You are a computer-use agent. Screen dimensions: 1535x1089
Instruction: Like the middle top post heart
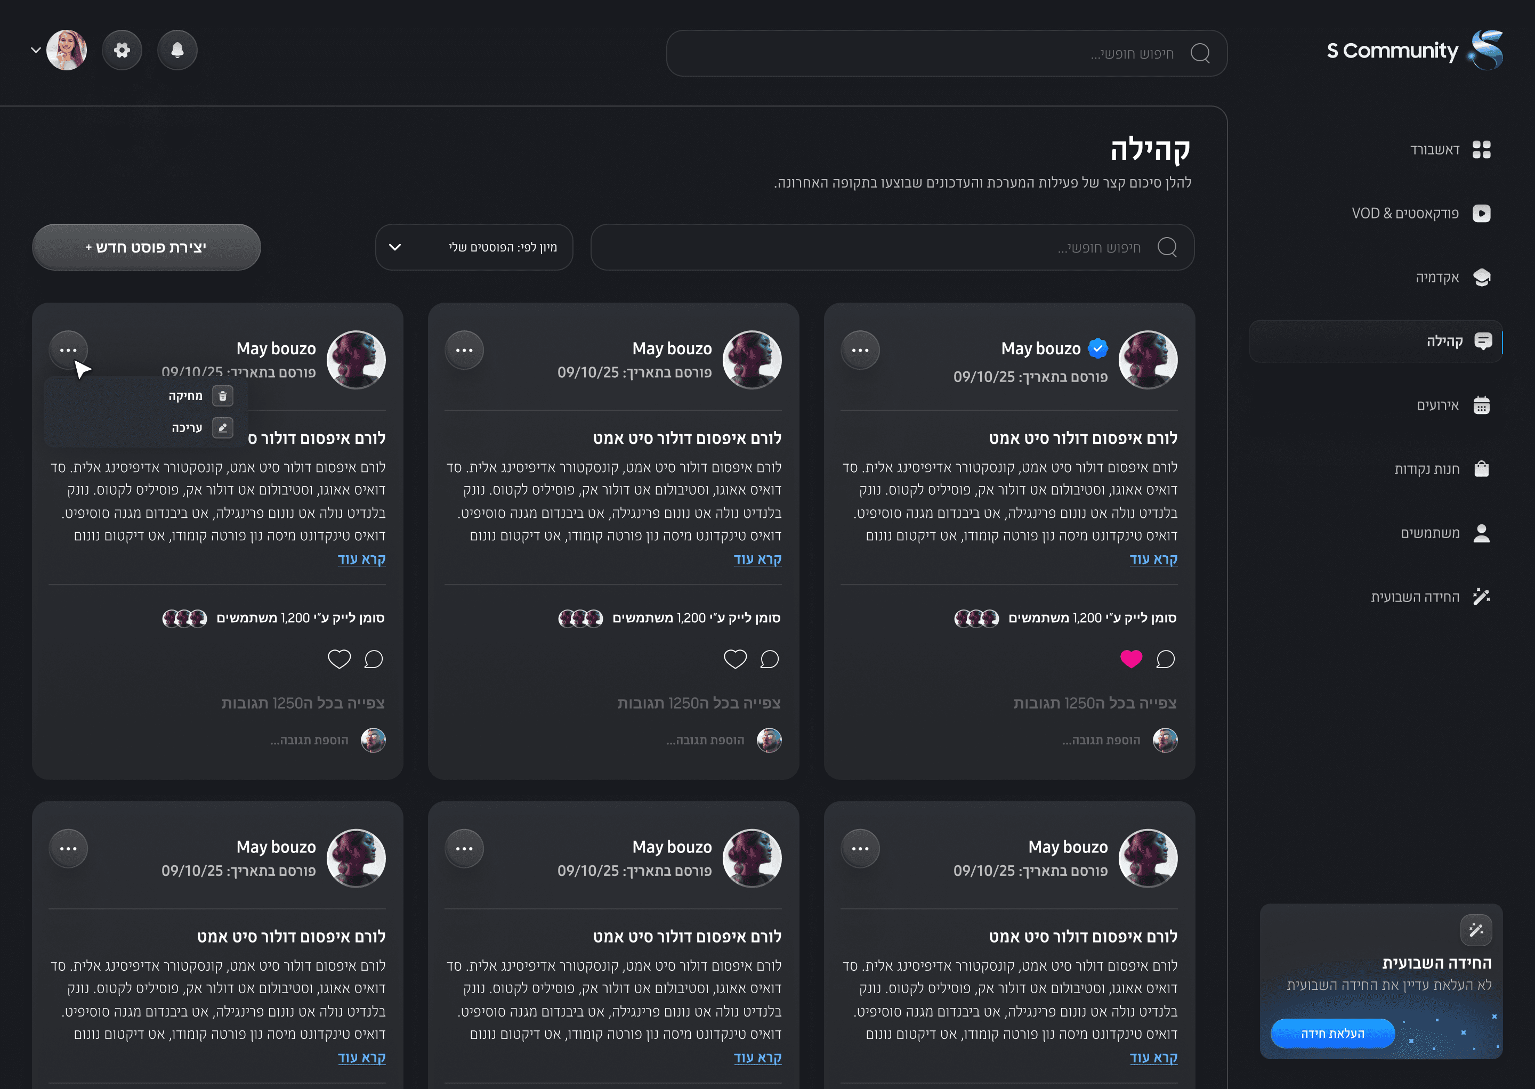click(x=734, y=659)
